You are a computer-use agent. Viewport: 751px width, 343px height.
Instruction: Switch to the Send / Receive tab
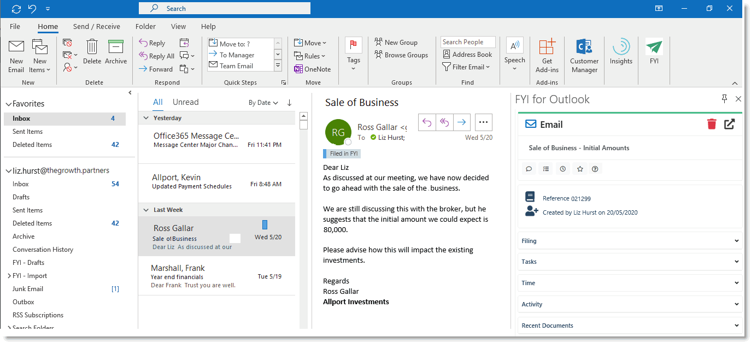[x=97, y=26]
